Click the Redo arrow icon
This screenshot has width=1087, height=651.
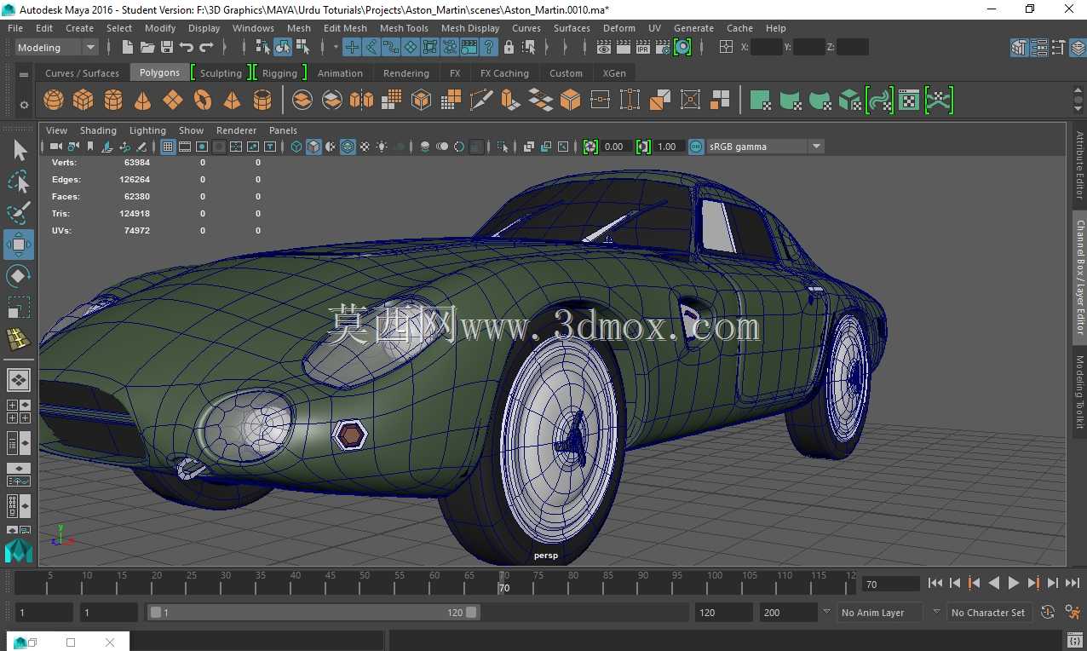pyautogui.click(x=205, y=47)
